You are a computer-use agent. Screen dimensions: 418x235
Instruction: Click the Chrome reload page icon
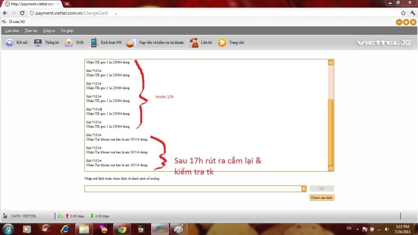(x=22, y=13)
